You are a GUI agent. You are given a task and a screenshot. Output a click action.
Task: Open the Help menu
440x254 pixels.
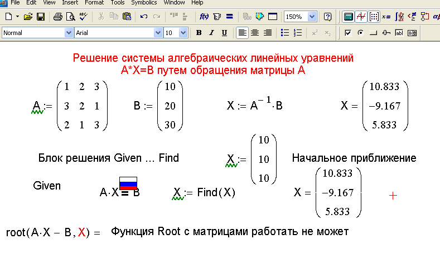pos(197,3)
